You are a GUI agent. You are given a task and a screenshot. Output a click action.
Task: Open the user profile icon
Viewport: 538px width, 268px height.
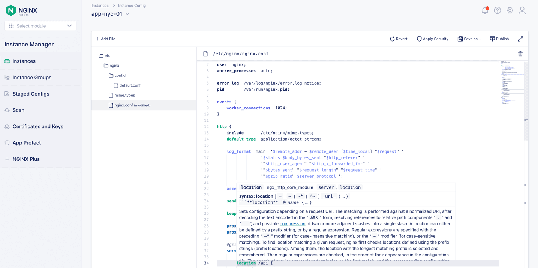tap(522, 10)
